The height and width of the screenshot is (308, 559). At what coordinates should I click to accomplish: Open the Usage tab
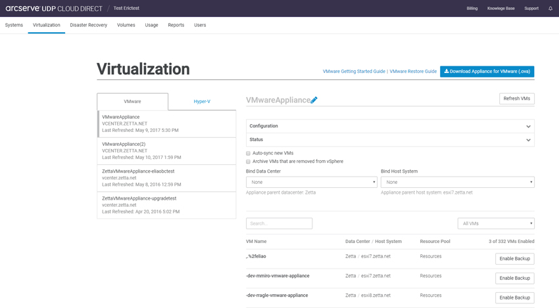(151, 25)
